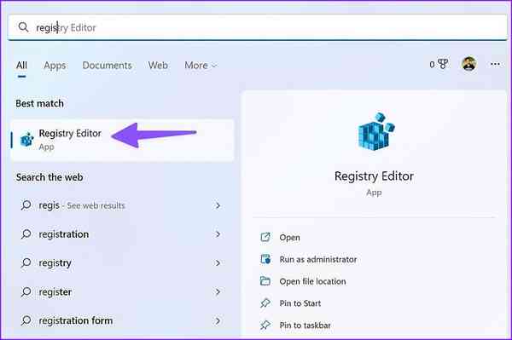512x340 pixels.
Task: Select the 'registry' suggestion text
Action: (x=55, y=262)
